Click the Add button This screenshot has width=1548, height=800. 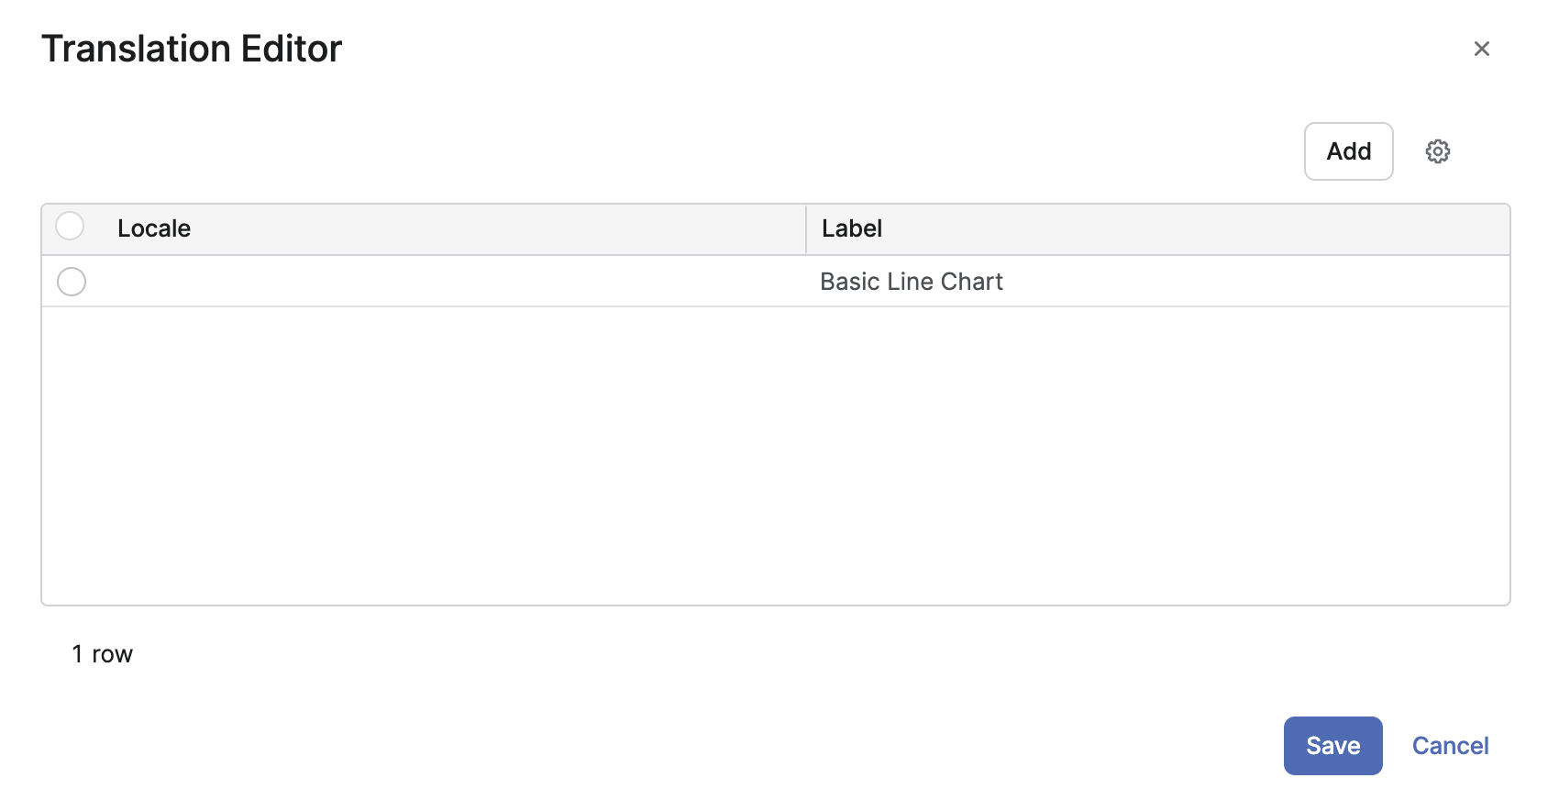pyautogui.click(x=1348, y=151)
